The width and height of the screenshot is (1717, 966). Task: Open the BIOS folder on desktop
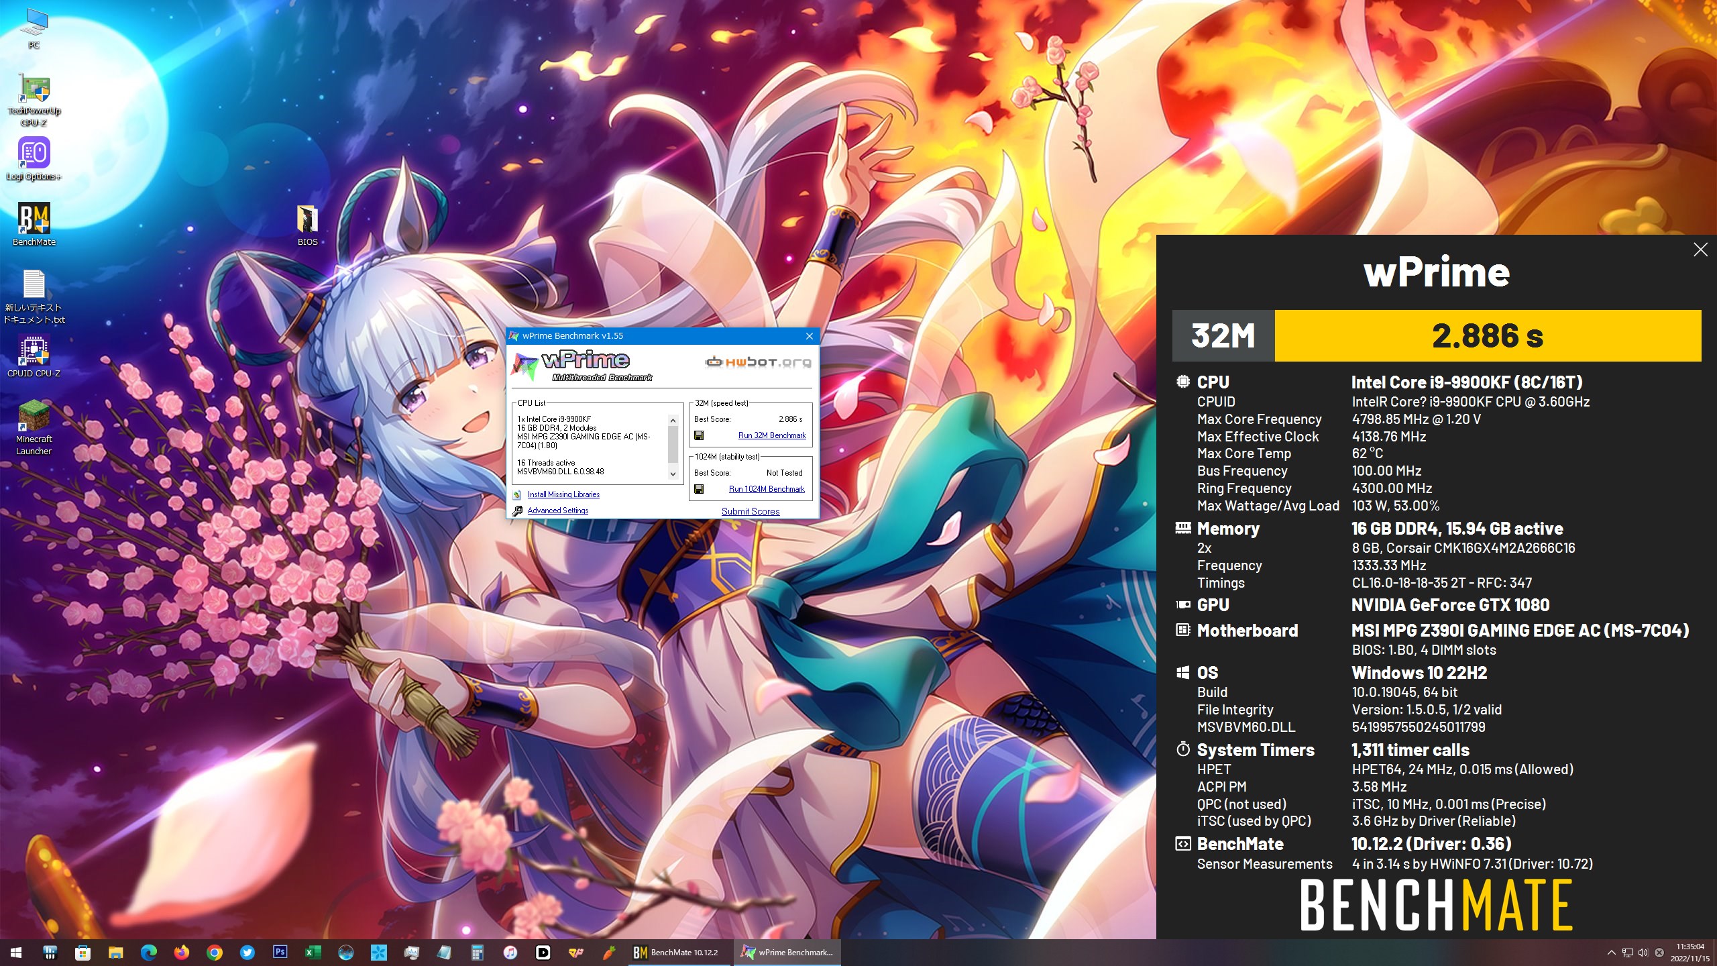pos(307,225)
